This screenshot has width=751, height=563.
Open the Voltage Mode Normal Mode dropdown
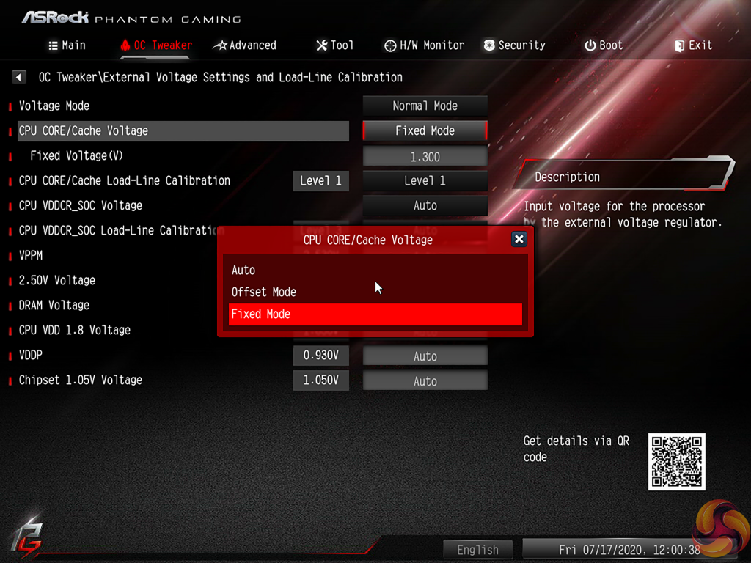pyautogui.click(x=425, y=106)
